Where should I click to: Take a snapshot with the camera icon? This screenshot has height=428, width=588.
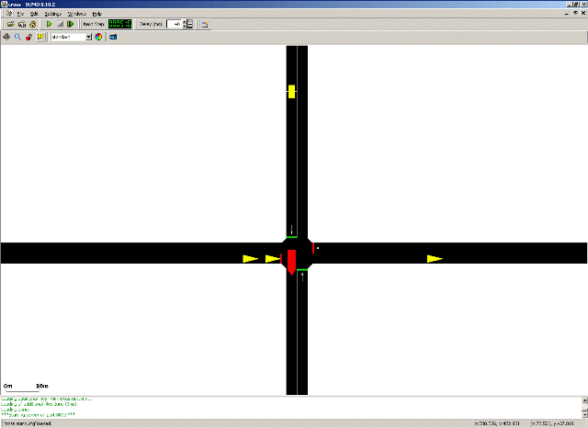click(113, 37)
